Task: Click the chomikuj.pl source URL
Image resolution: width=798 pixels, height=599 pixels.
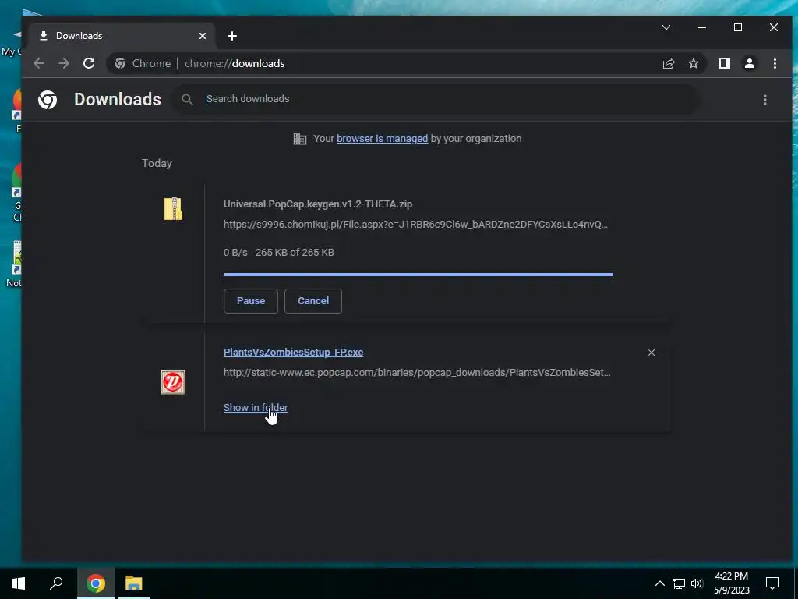Action: tap(415, 224)
